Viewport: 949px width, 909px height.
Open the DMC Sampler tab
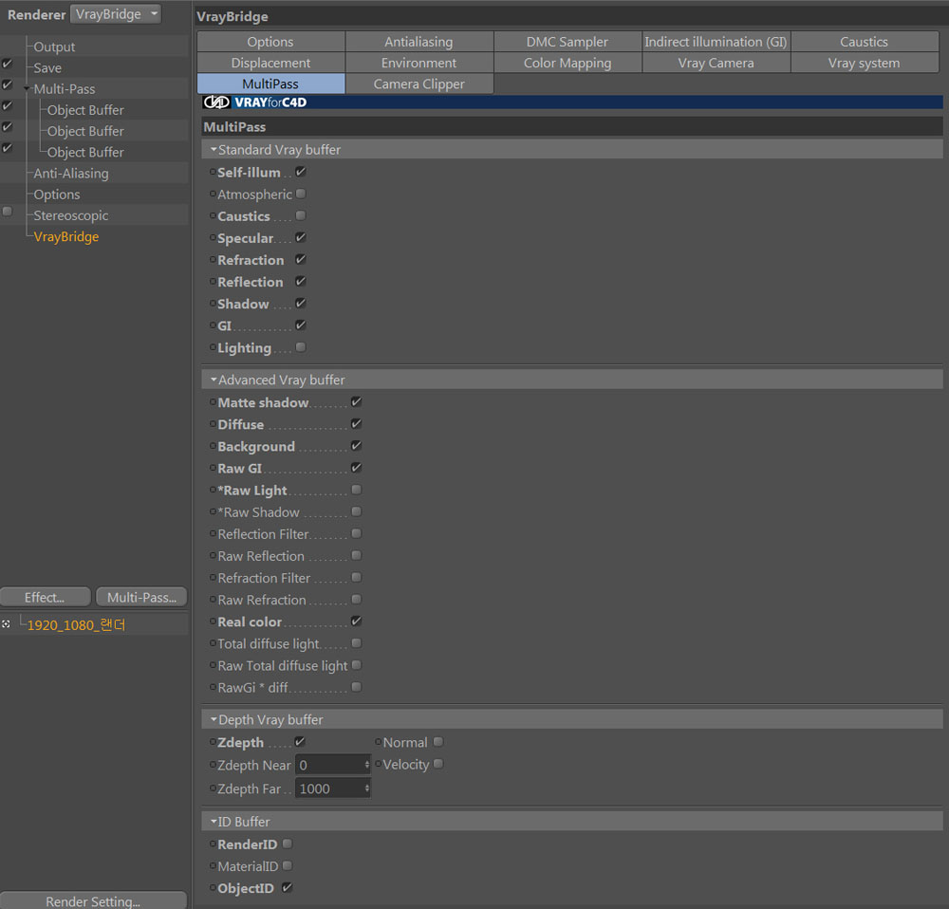568,42
